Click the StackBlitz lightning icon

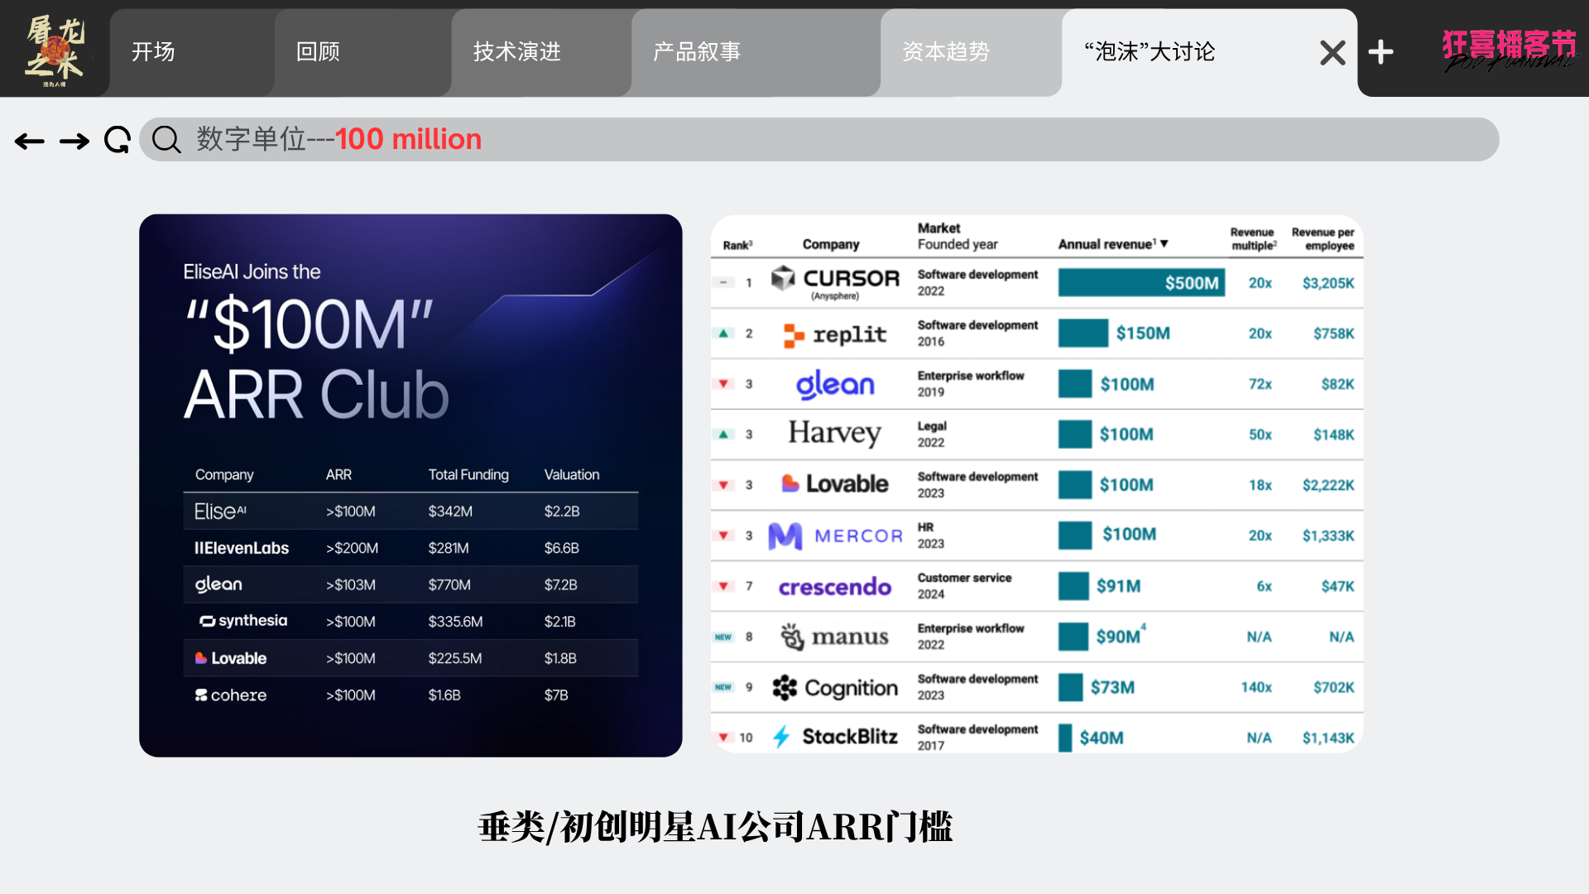click(x=780, y=737)
